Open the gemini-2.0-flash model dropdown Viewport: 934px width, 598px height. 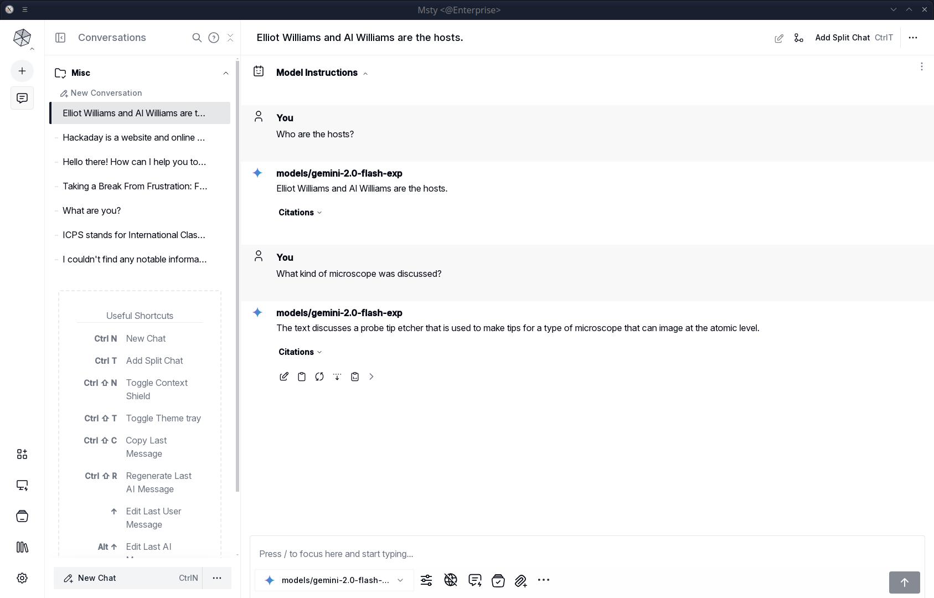334,580
